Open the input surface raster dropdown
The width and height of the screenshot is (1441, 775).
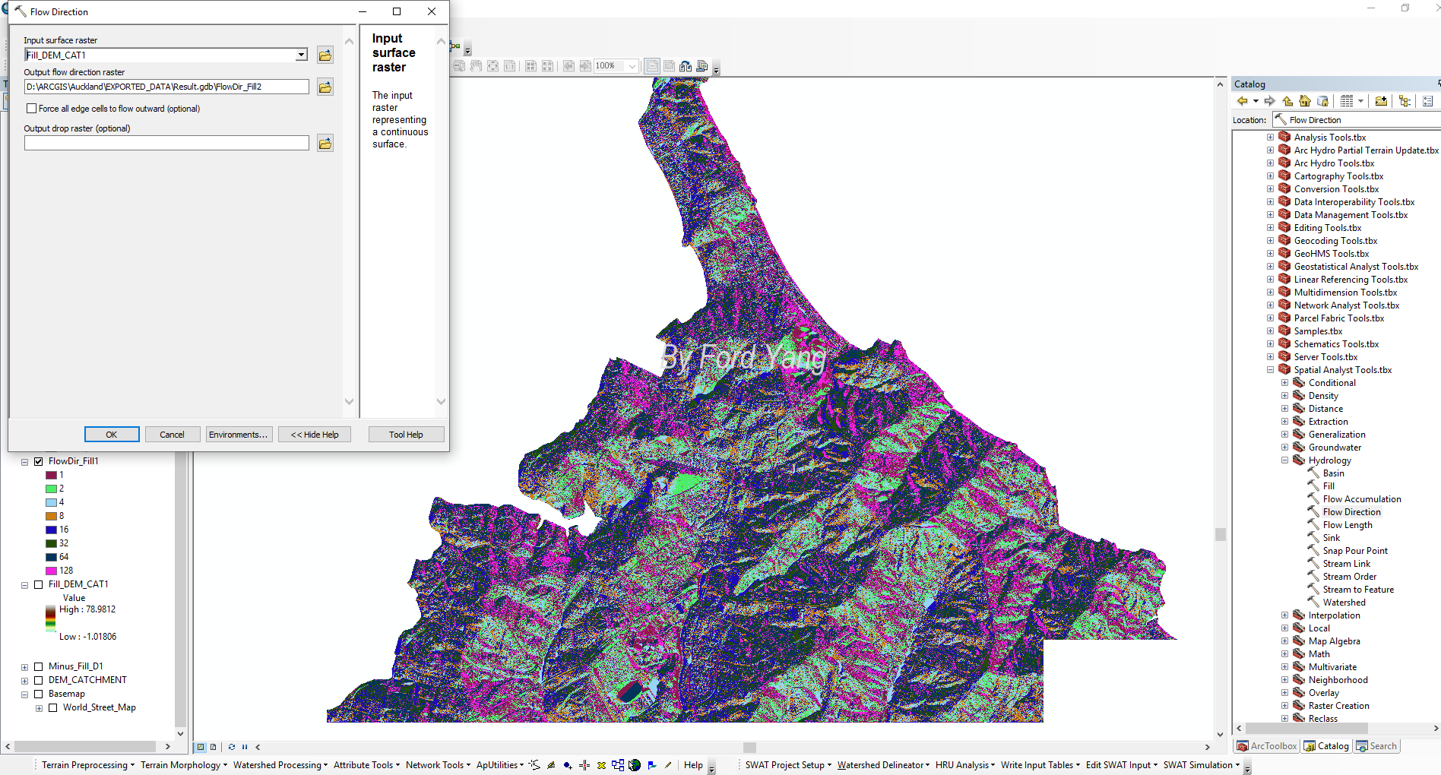click(x=301, y=55)
